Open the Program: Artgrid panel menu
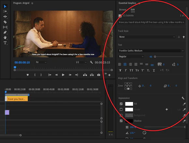 click(x=32, y=3)
